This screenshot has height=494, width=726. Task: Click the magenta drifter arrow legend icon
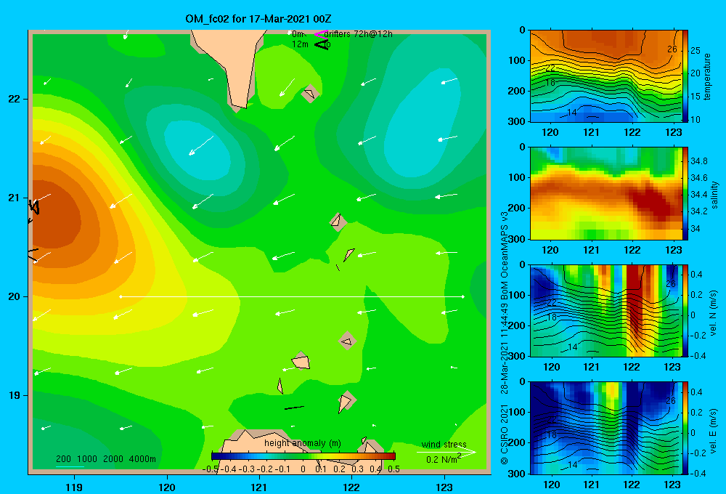320,34
